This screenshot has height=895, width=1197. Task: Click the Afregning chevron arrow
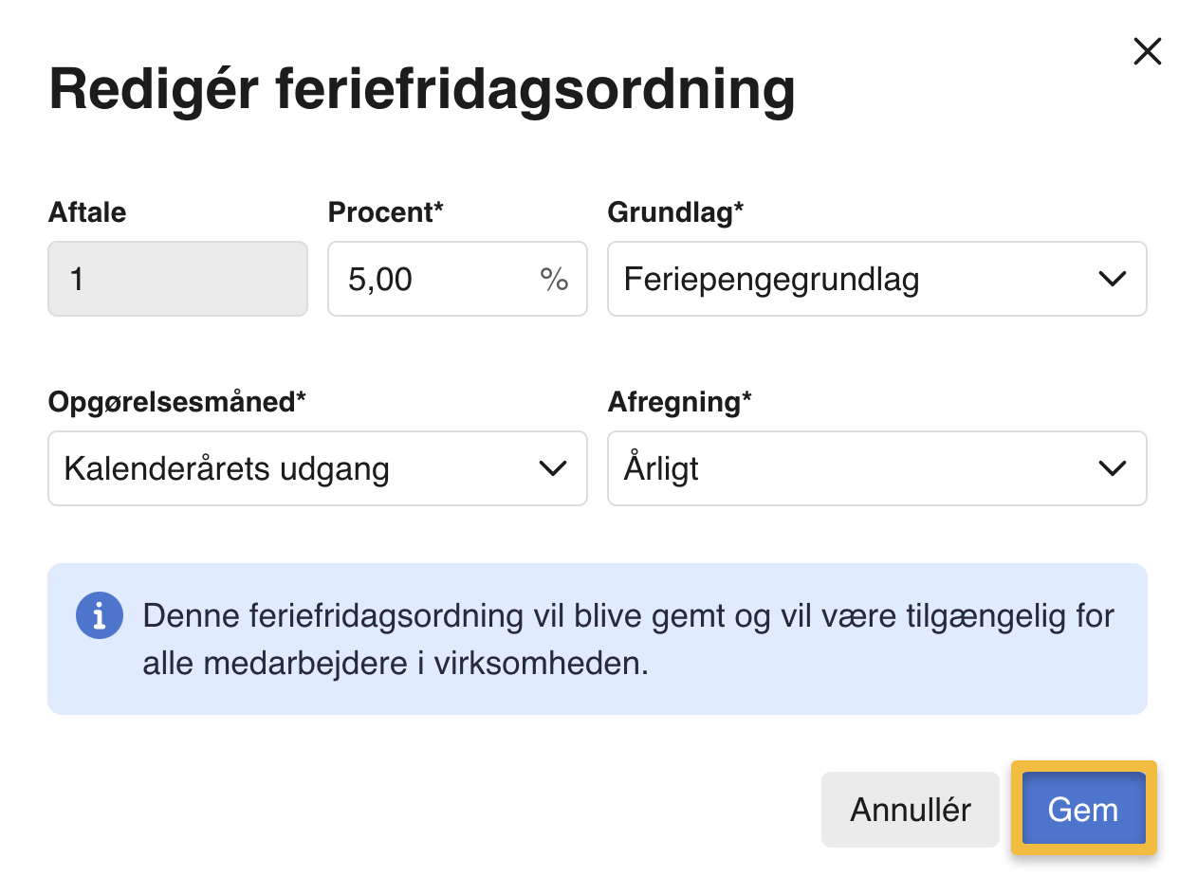tap(1111, 468)
